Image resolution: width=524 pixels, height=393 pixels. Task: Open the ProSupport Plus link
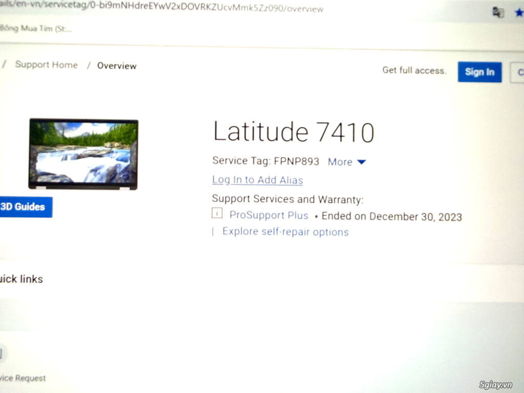[x=269, y=215]
